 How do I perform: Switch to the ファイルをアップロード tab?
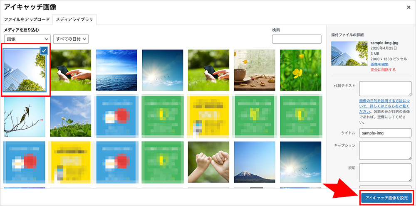tap(27, 20)
